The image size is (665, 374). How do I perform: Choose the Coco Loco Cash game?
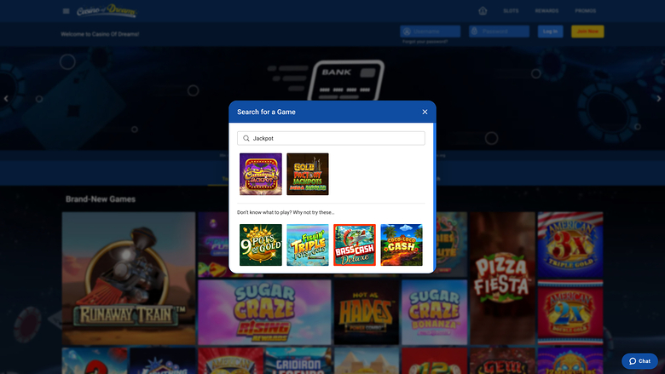pyautogui.click(x=402, y=245)
